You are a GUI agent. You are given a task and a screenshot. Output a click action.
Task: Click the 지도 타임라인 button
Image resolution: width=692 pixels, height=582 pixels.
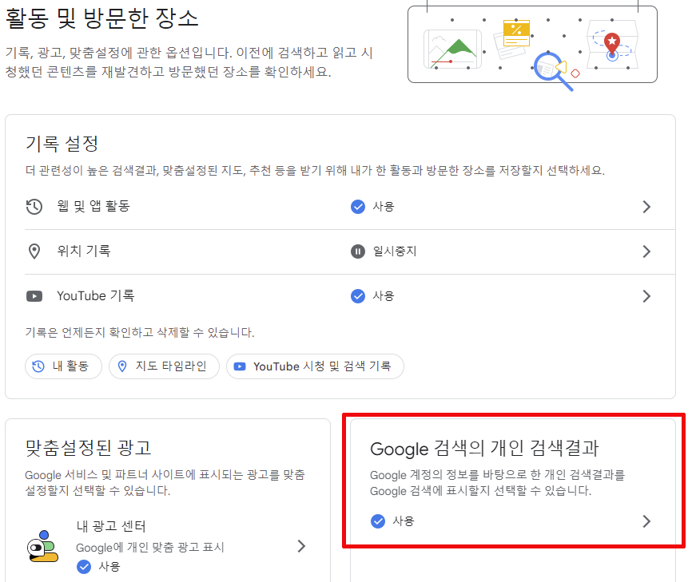[164, 366]
